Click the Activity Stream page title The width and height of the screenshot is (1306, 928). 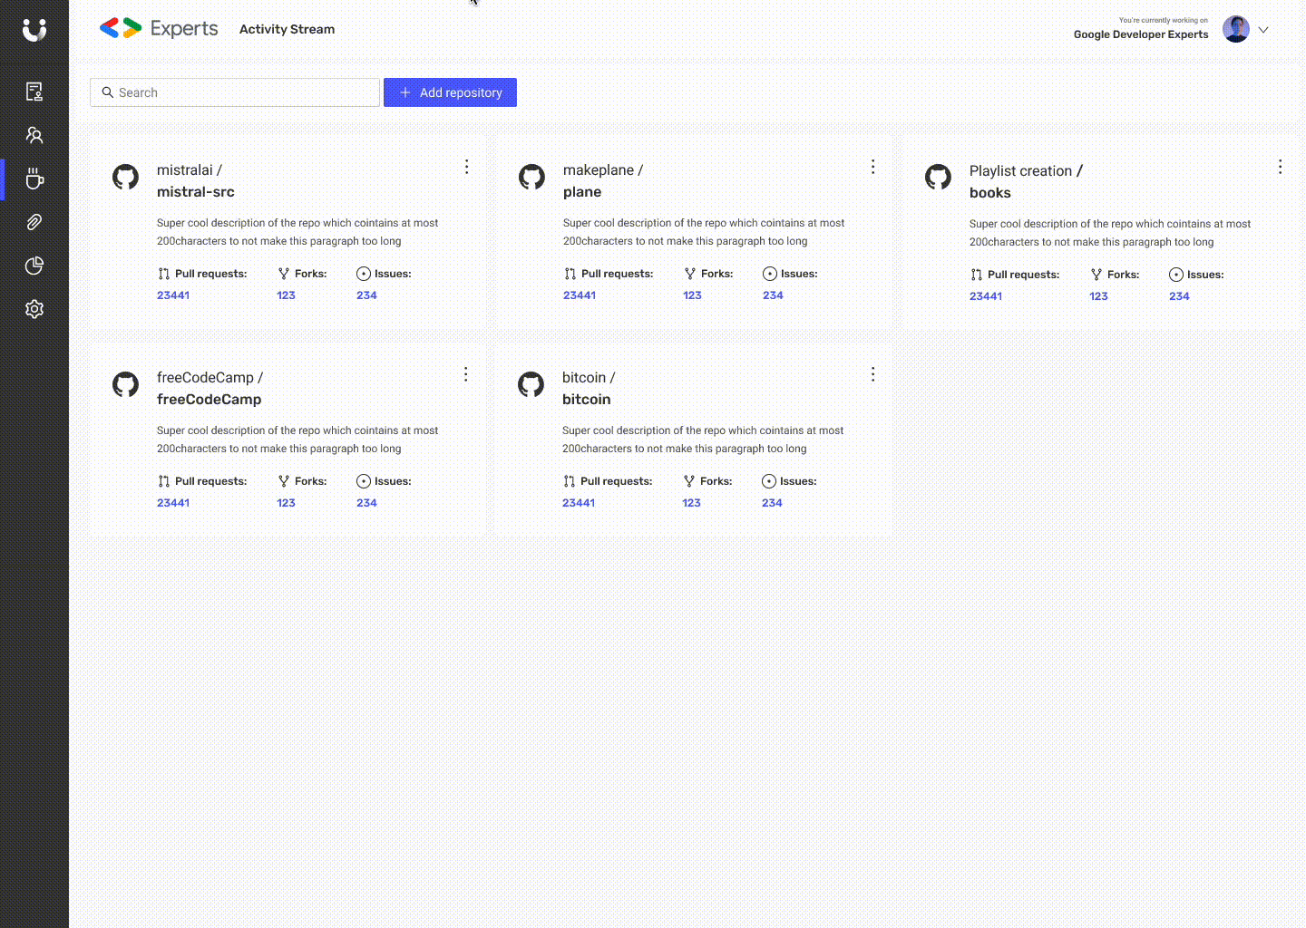[x=287, y=29]
